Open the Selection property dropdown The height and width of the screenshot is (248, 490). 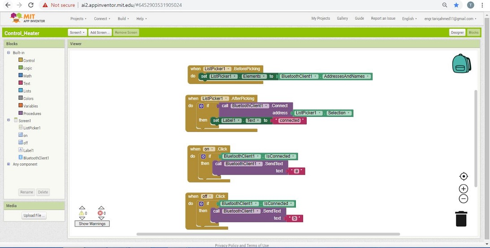(339, 113)
